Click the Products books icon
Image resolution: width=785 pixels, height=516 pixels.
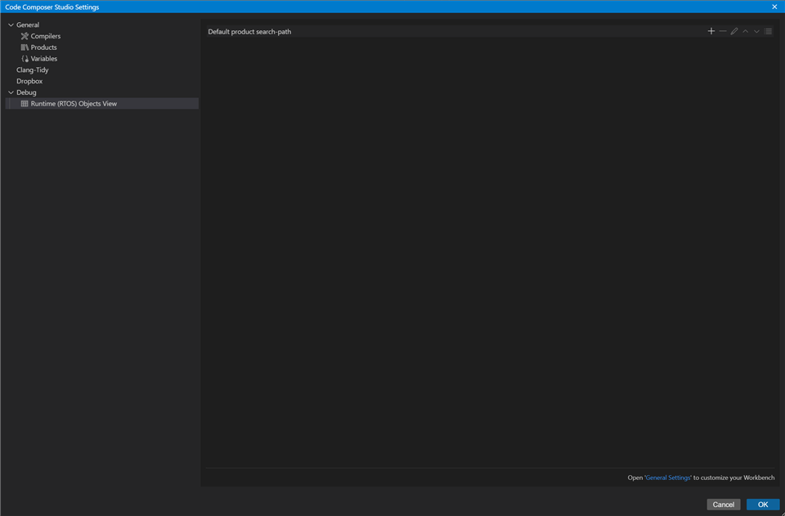(25, 47)
